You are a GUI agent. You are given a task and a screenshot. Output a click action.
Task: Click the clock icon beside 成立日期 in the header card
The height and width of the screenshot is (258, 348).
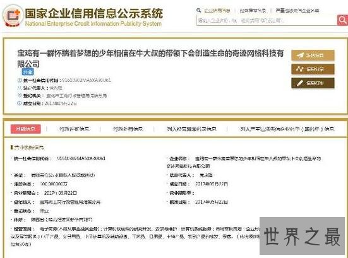[20, 103]
